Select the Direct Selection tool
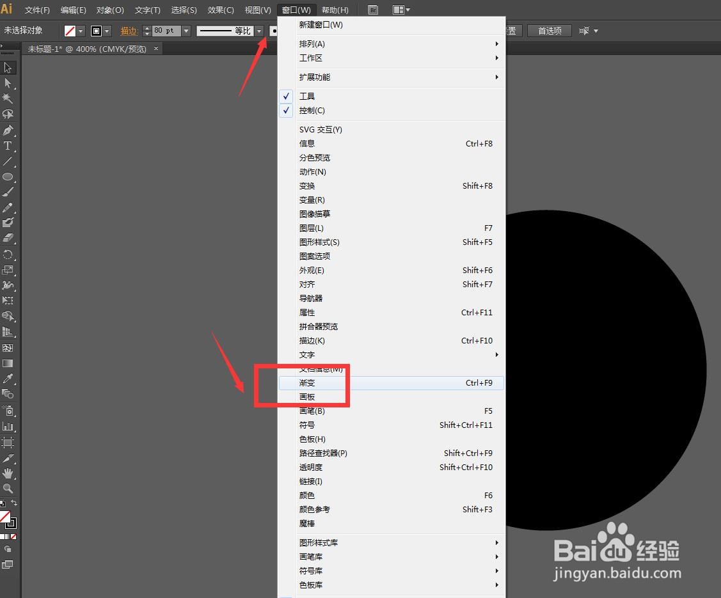This screenshot has width=721, height=598. click(8, 83)
